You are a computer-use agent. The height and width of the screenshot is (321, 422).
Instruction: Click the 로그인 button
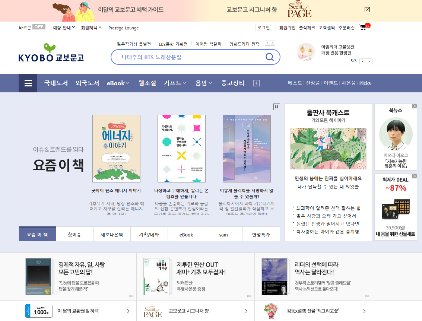click(264, 28)
